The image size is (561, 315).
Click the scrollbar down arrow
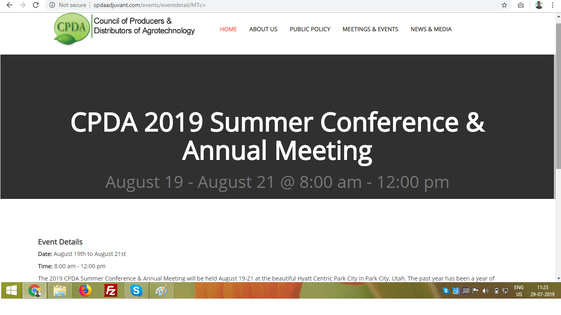(x=558, y=278)
